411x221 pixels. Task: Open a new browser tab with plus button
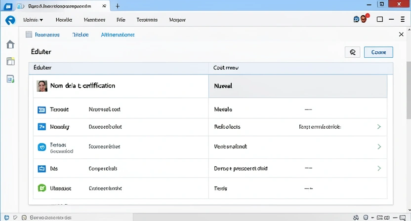[x=118, y=6]
